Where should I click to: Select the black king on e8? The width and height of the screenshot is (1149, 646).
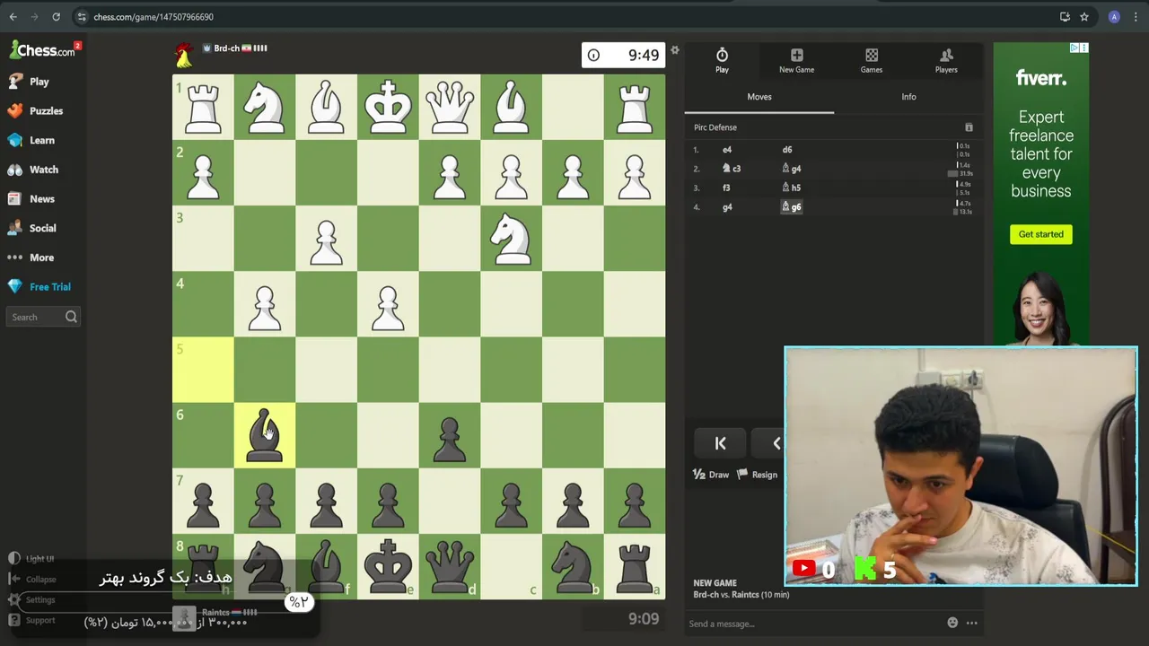pos(388,566)
